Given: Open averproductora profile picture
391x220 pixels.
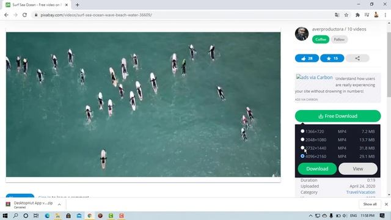Looking at the screenshot, I should click(x=302, y=34).
